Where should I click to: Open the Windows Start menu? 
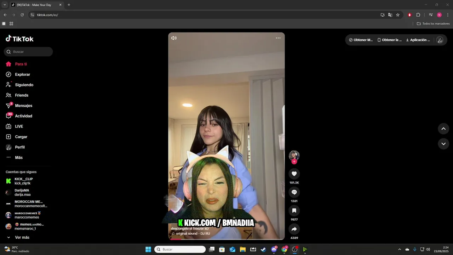click(x=148, y=249)
